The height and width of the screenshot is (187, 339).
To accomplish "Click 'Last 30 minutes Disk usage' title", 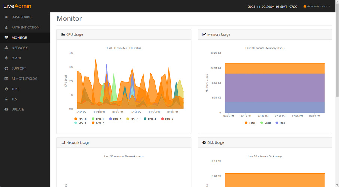I will (x=265, y=156).
